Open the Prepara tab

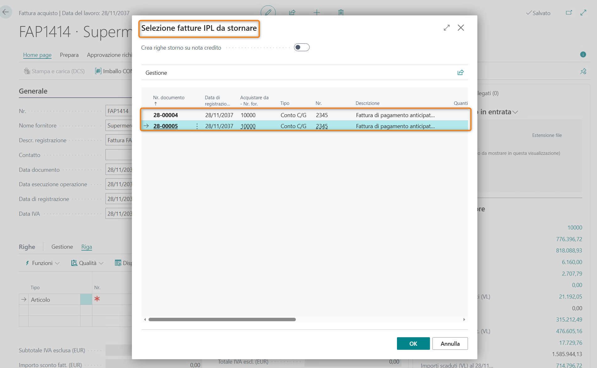[69, 55]
